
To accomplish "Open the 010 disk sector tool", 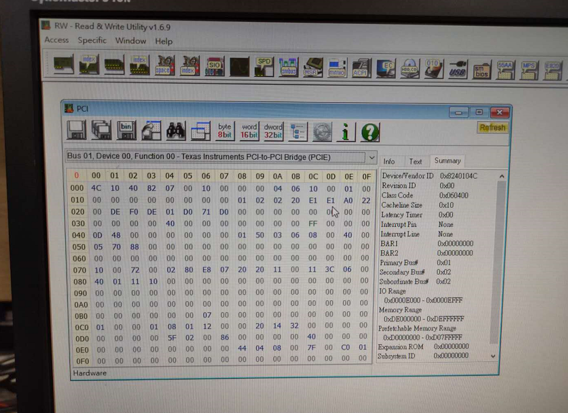I will [433, 69].
